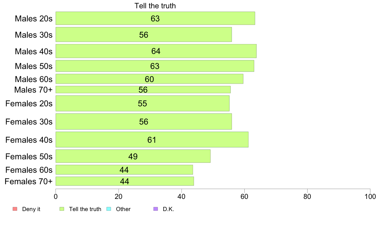Select the Females 50s bar showing 49

[133, 156]
